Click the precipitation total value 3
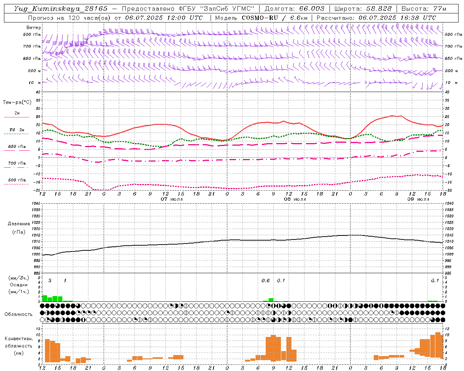 [x=50, y=281]
